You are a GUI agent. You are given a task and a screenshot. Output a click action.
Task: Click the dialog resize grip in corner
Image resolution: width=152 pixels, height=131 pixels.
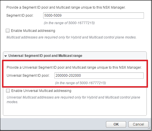point(149,128)
